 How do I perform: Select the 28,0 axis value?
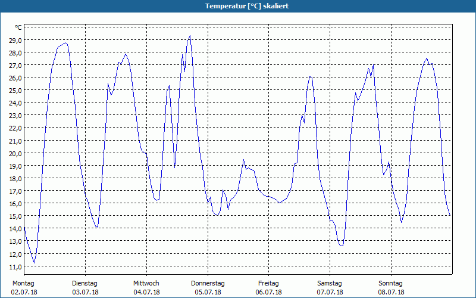pyautogui.click(x=15, y=53)
